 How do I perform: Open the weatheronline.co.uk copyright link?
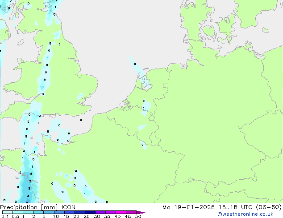click(x=245, y=214)
